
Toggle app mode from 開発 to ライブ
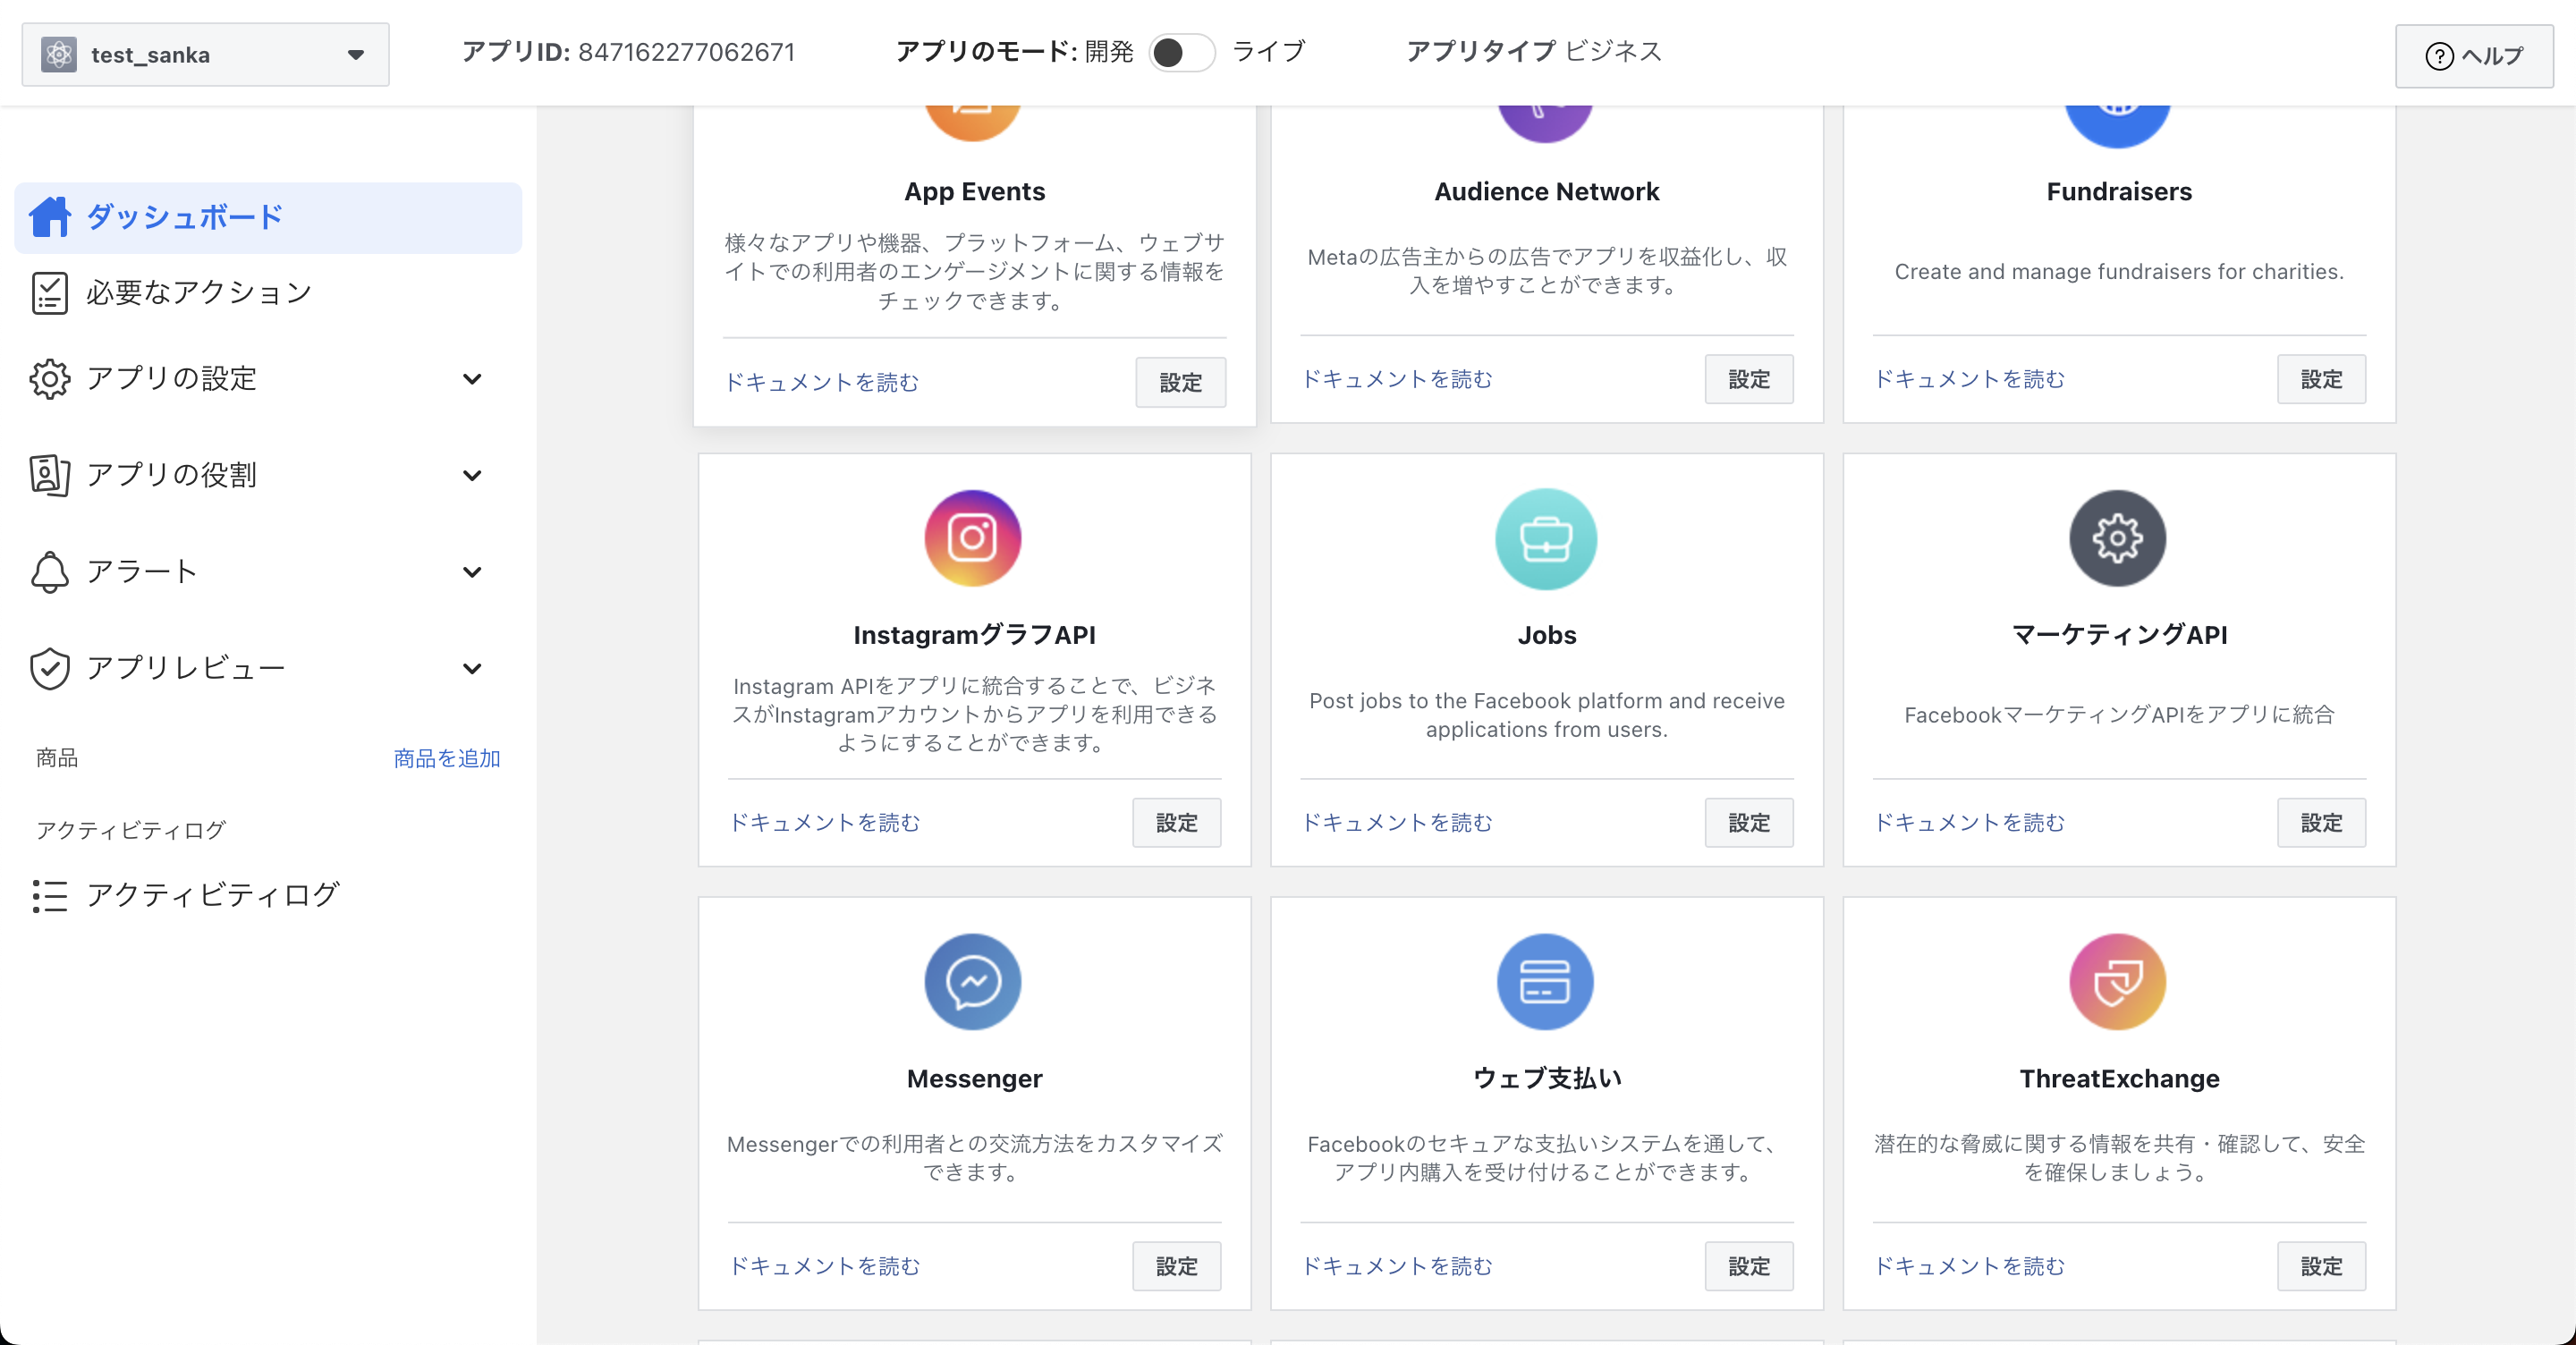click(x=1180, y=52)
